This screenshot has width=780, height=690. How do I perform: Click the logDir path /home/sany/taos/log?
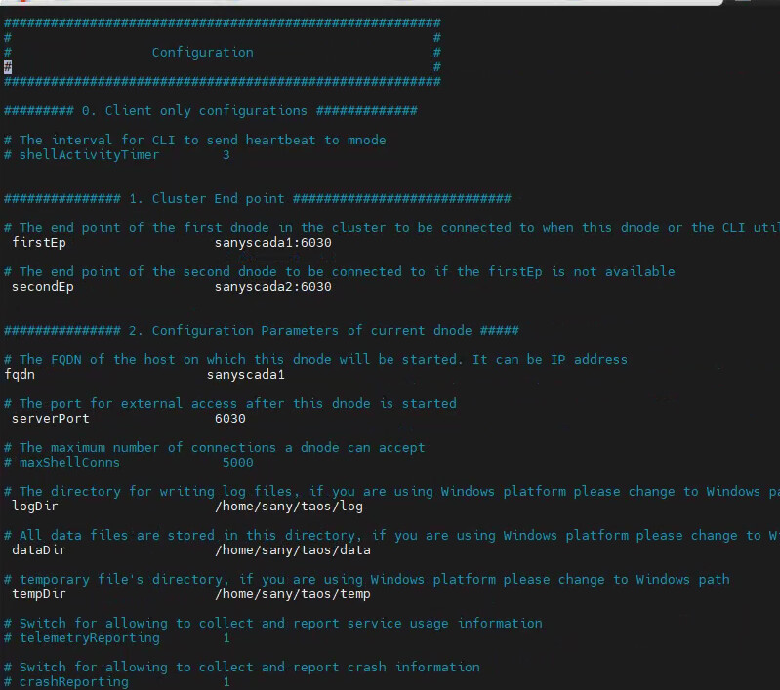click(288, 507)
